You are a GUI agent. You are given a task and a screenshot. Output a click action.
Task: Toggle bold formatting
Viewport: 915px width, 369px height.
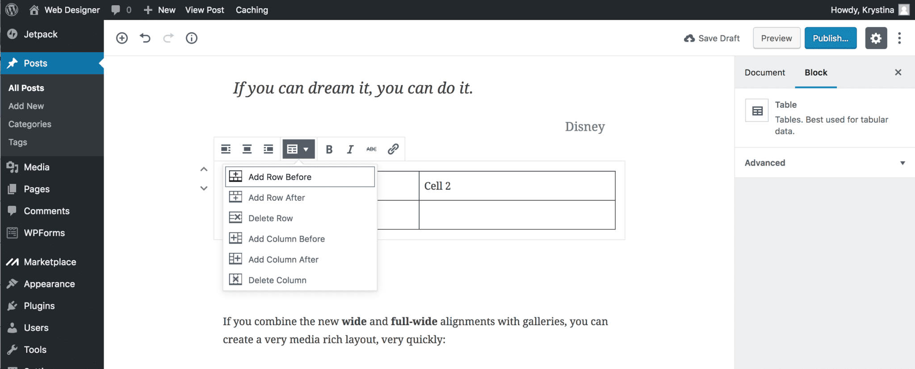pos(329,149)
